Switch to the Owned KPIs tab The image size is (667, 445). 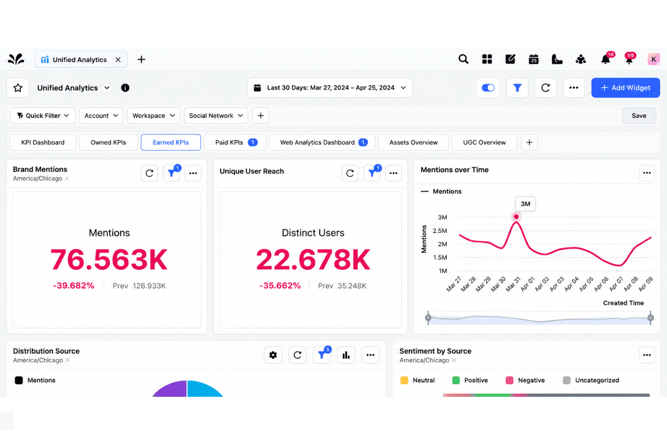click(x=108, y=142)
